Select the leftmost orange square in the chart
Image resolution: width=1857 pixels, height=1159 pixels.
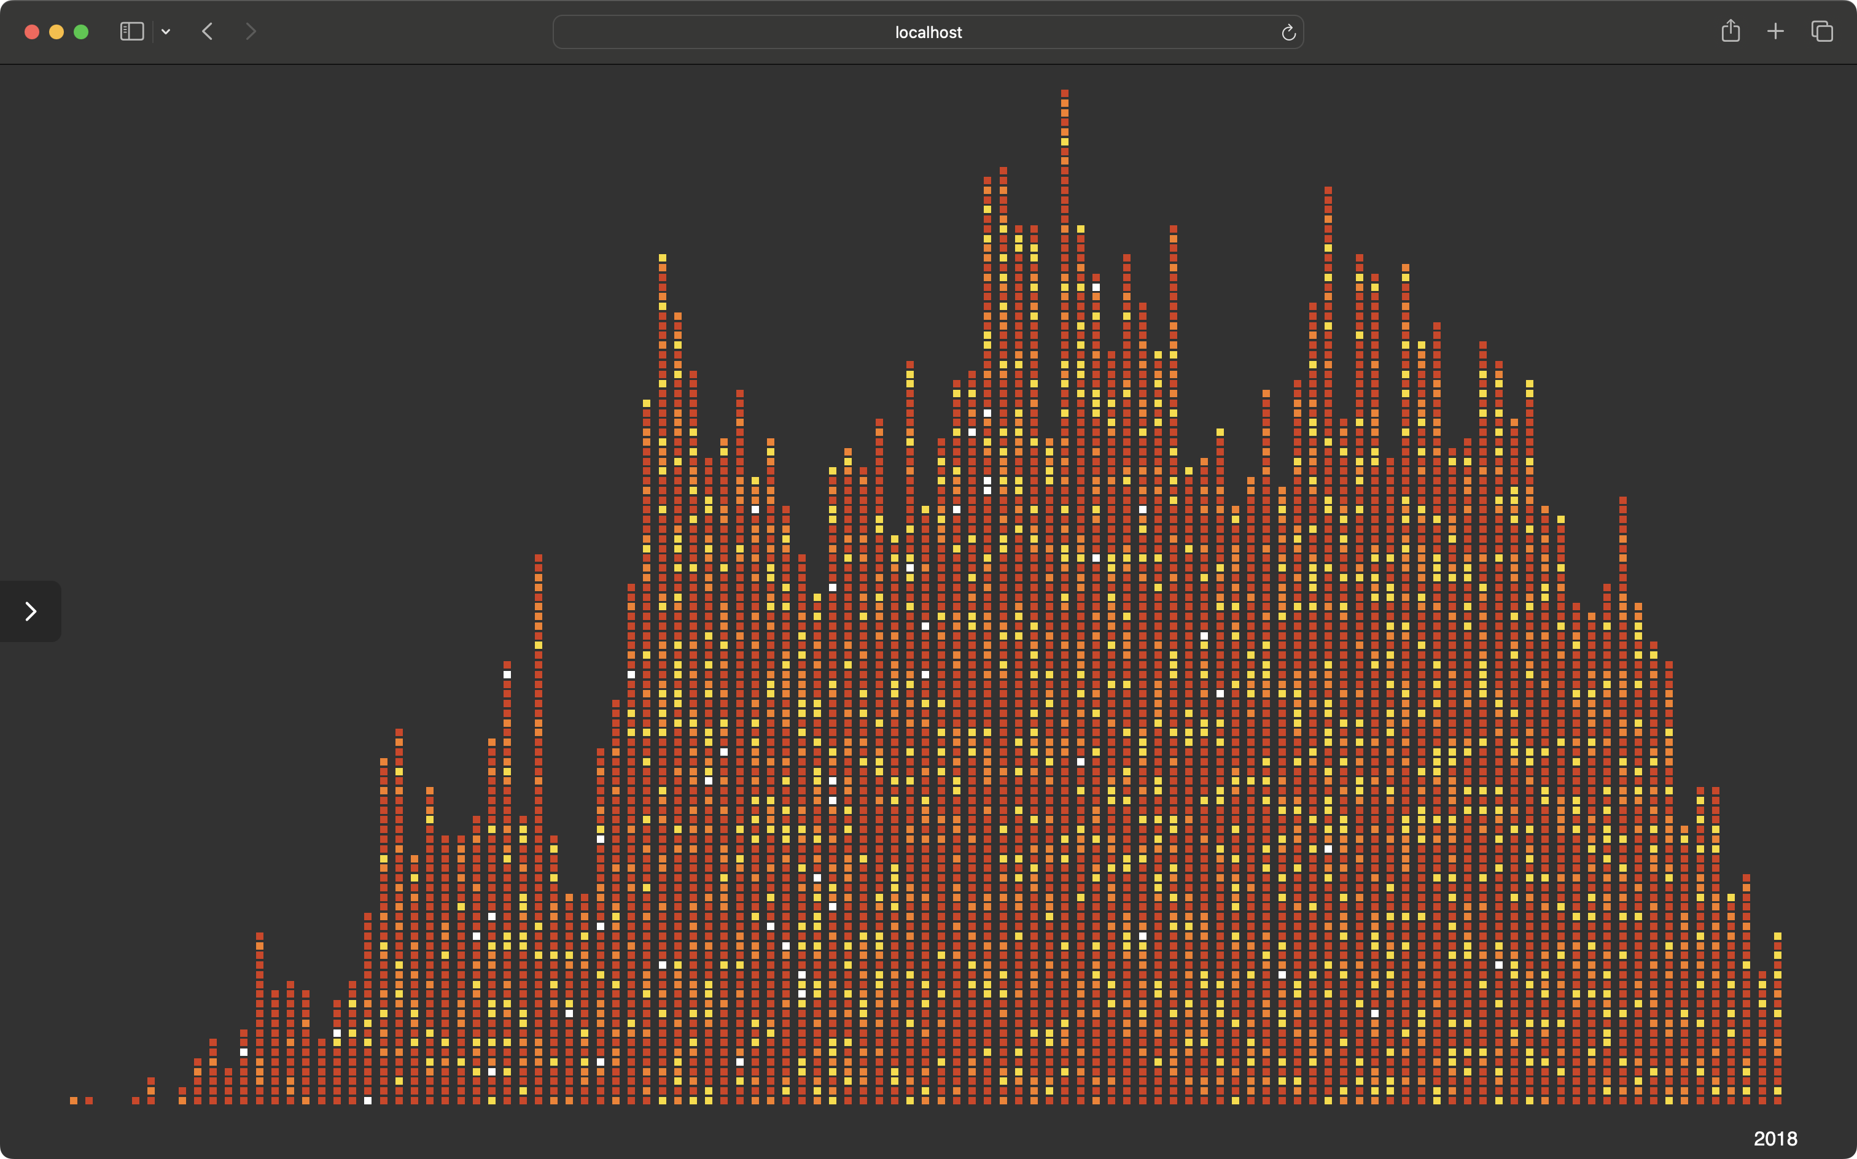74,1101
